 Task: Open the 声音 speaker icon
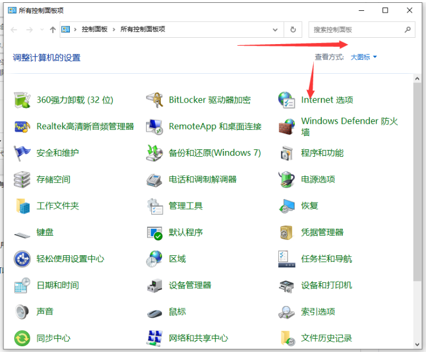click(x=22, y=312)
